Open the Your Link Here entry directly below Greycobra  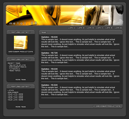15,94
